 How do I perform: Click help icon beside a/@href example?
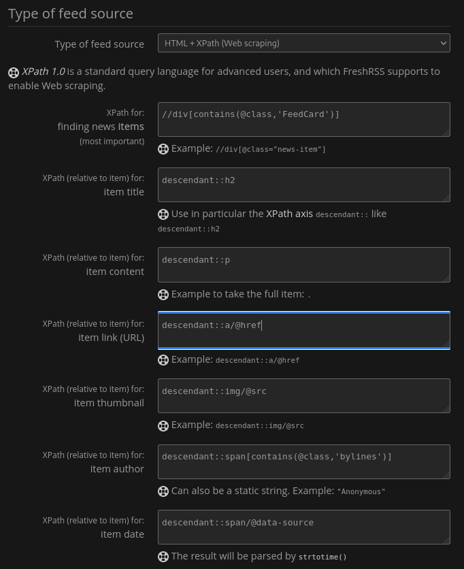(x=163, y=360)
